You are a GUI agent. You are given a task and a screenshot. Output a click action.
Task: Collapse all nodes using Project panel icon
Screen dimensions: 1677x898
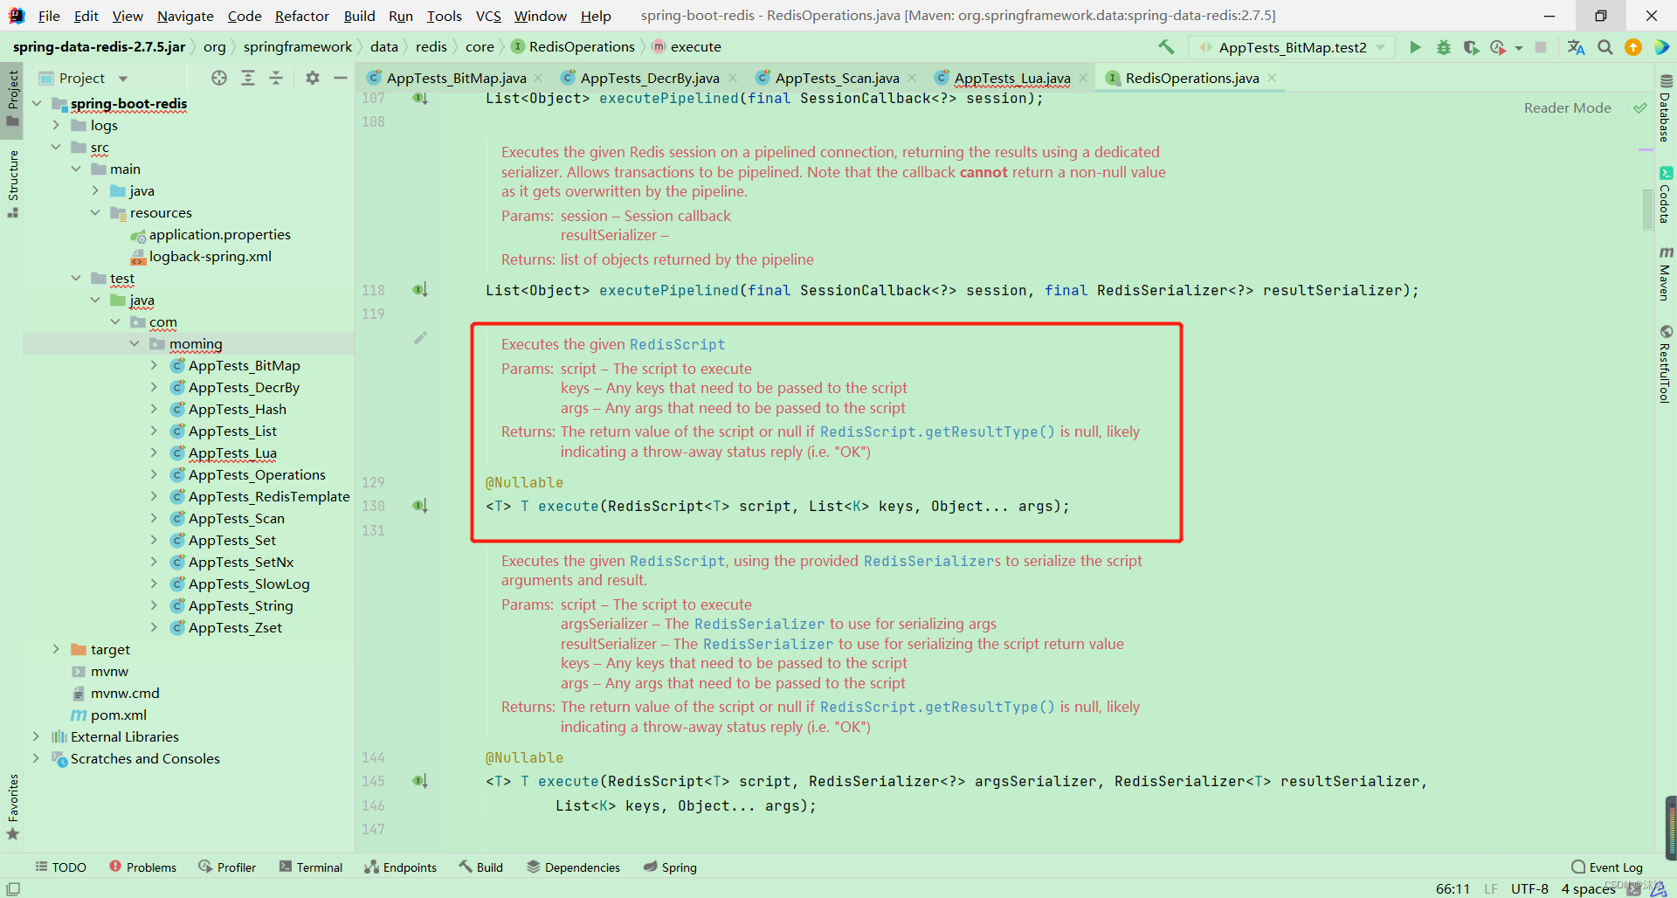pos(276,78)
